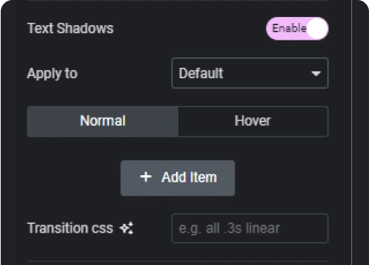Click the sparkle AI icon beside Transition css

(127, 228)
